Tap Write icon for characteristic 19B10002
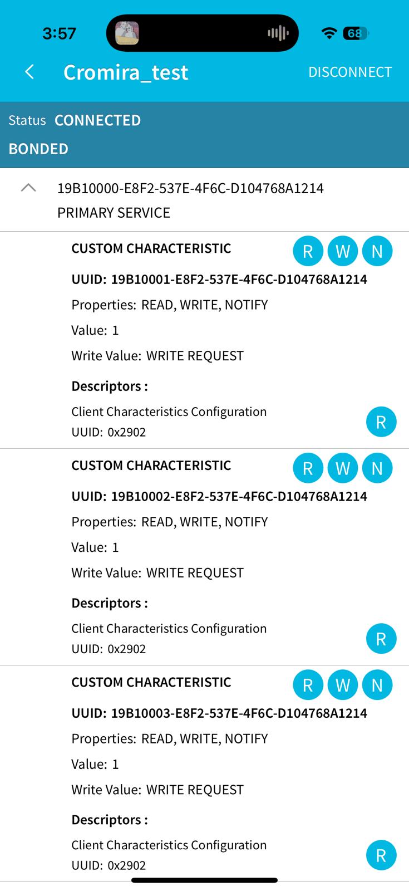 coord(343,468)
